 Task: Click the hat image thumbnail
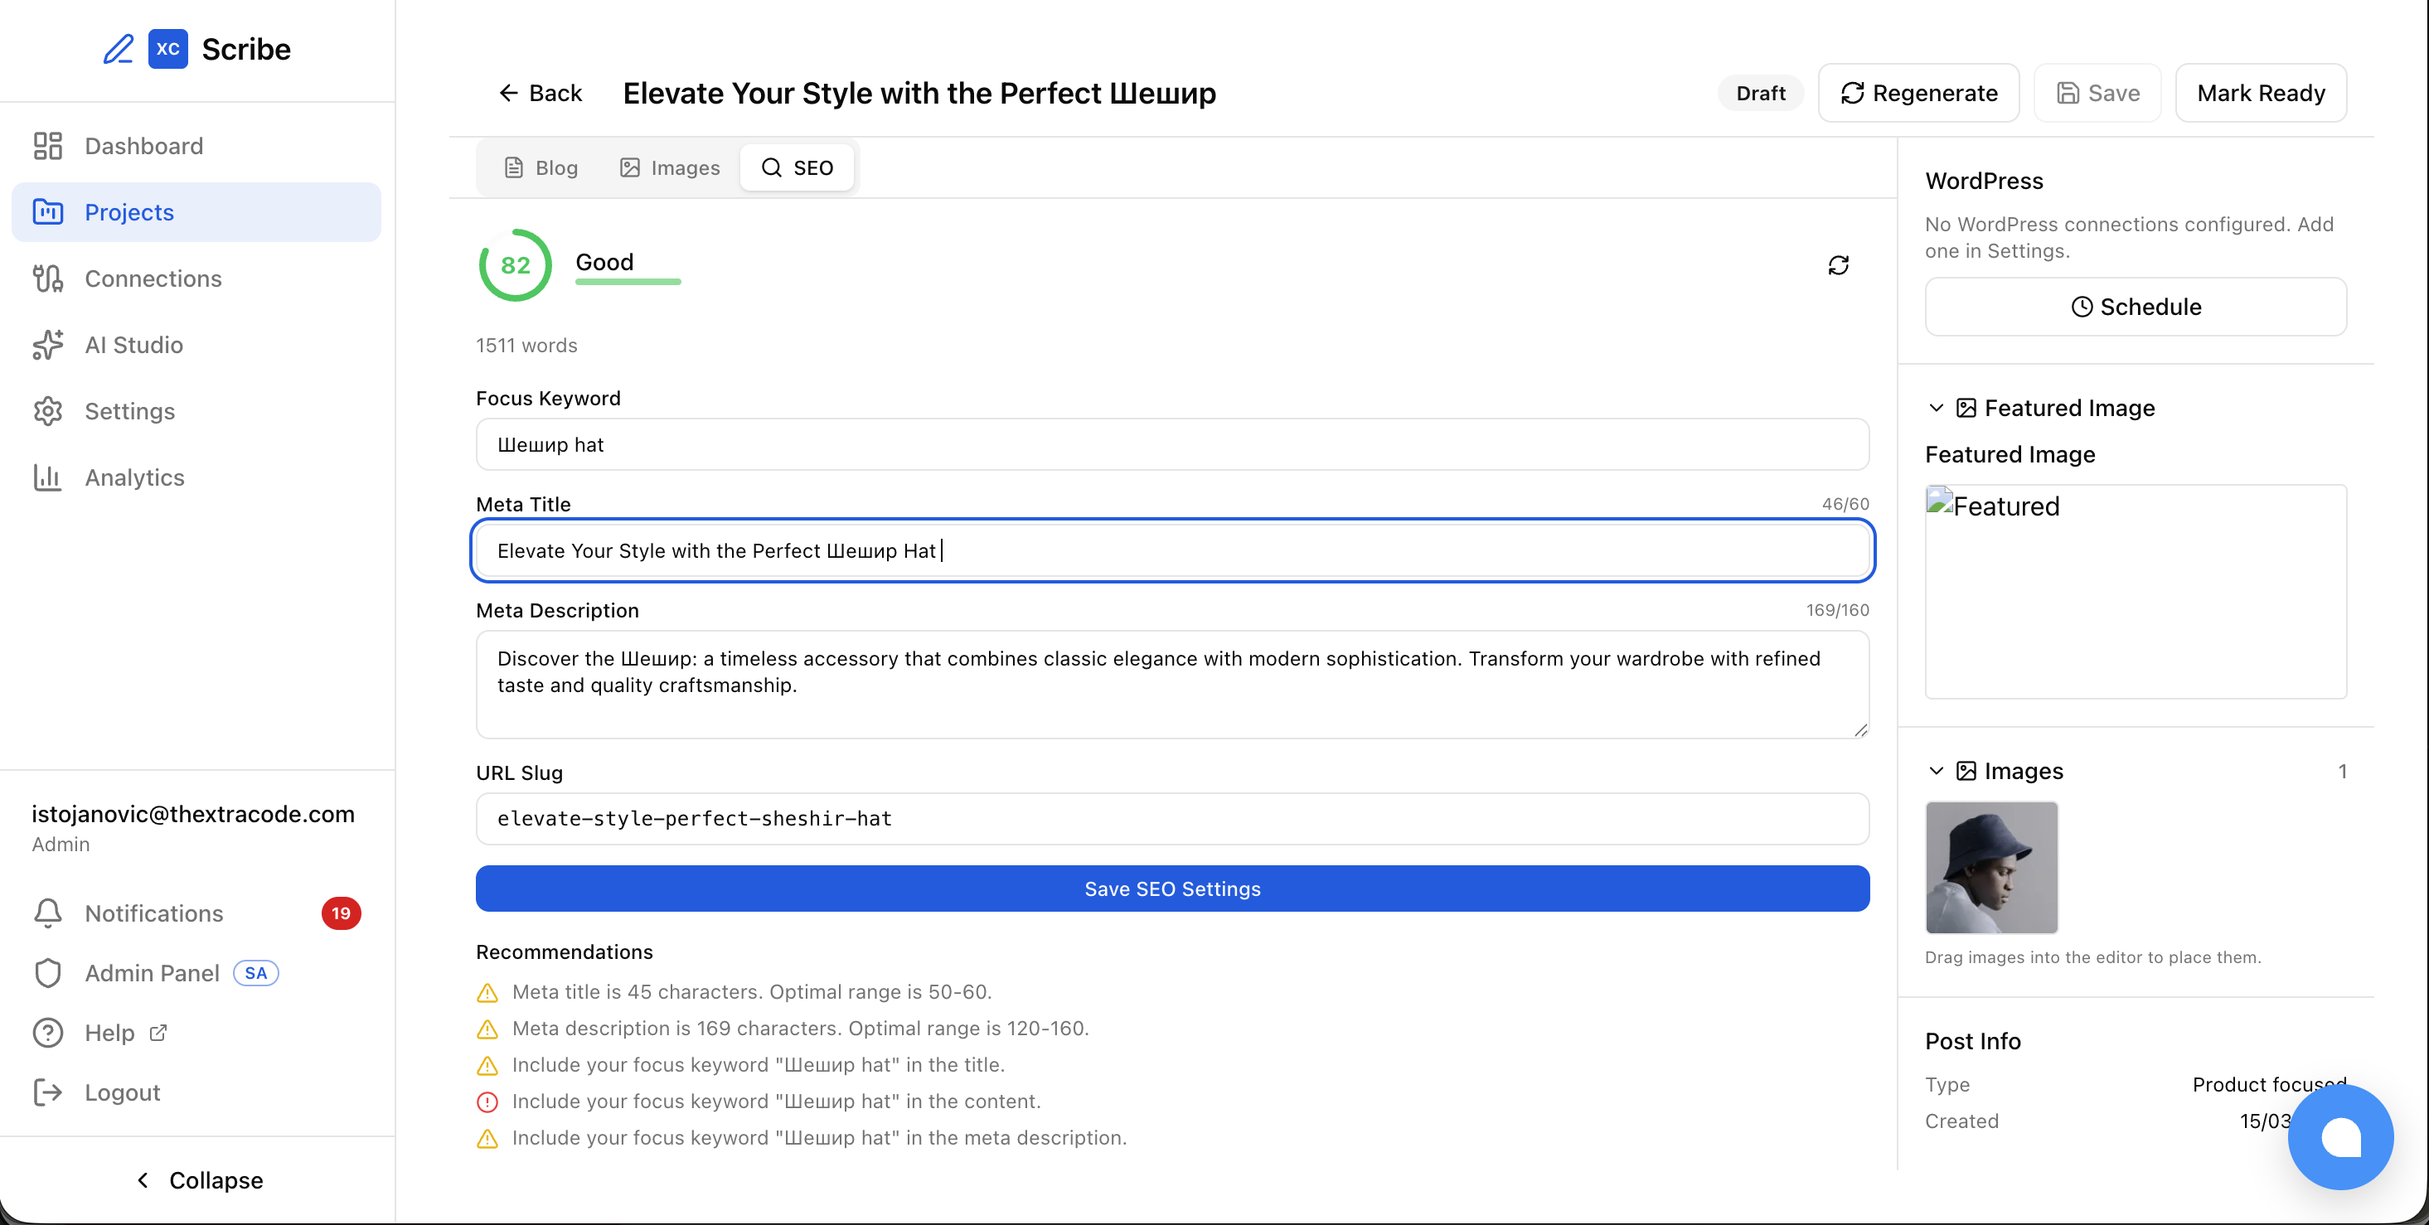coord(1991,867)
